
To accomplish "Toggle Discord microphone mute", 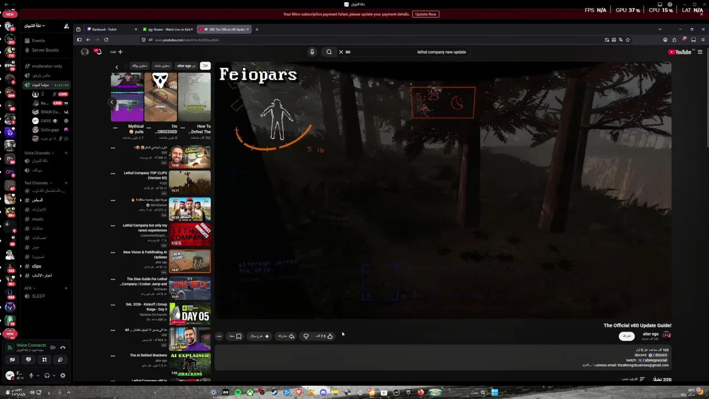I will tap(32, 375).
